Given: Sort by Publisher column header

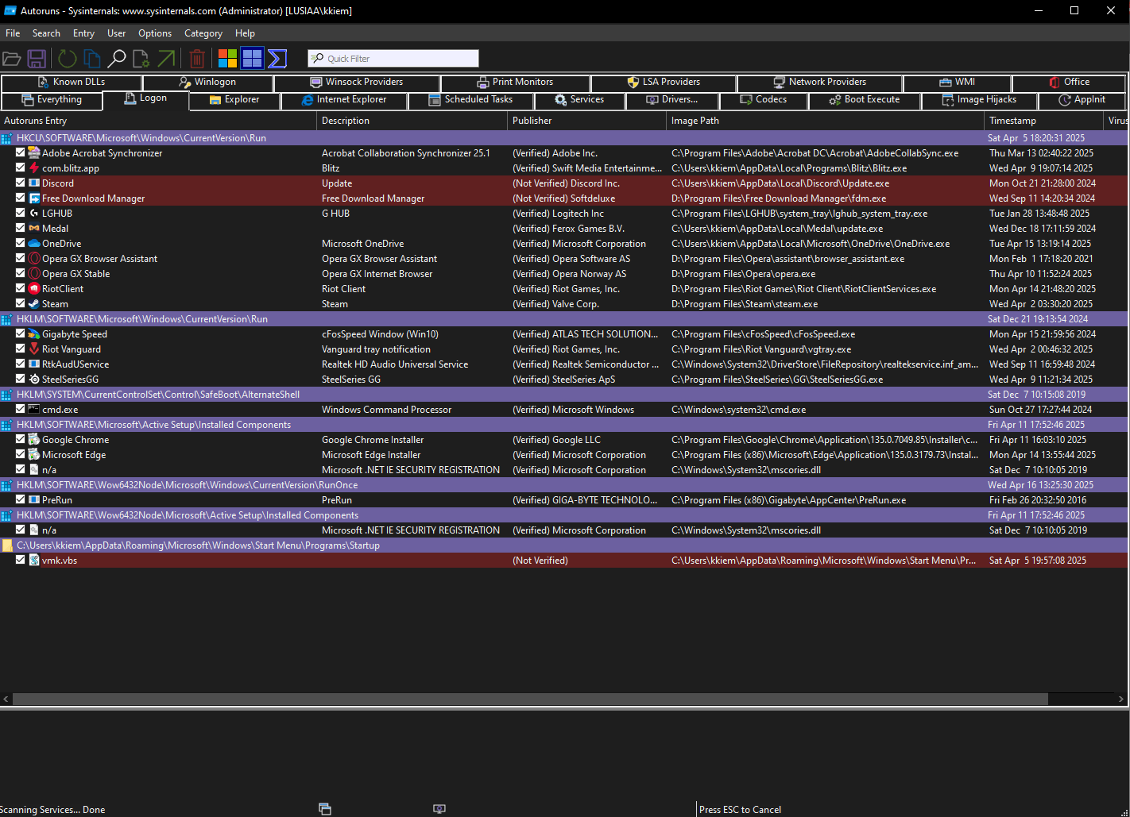Looking at the screenshot, I should [x=586, y=121].
